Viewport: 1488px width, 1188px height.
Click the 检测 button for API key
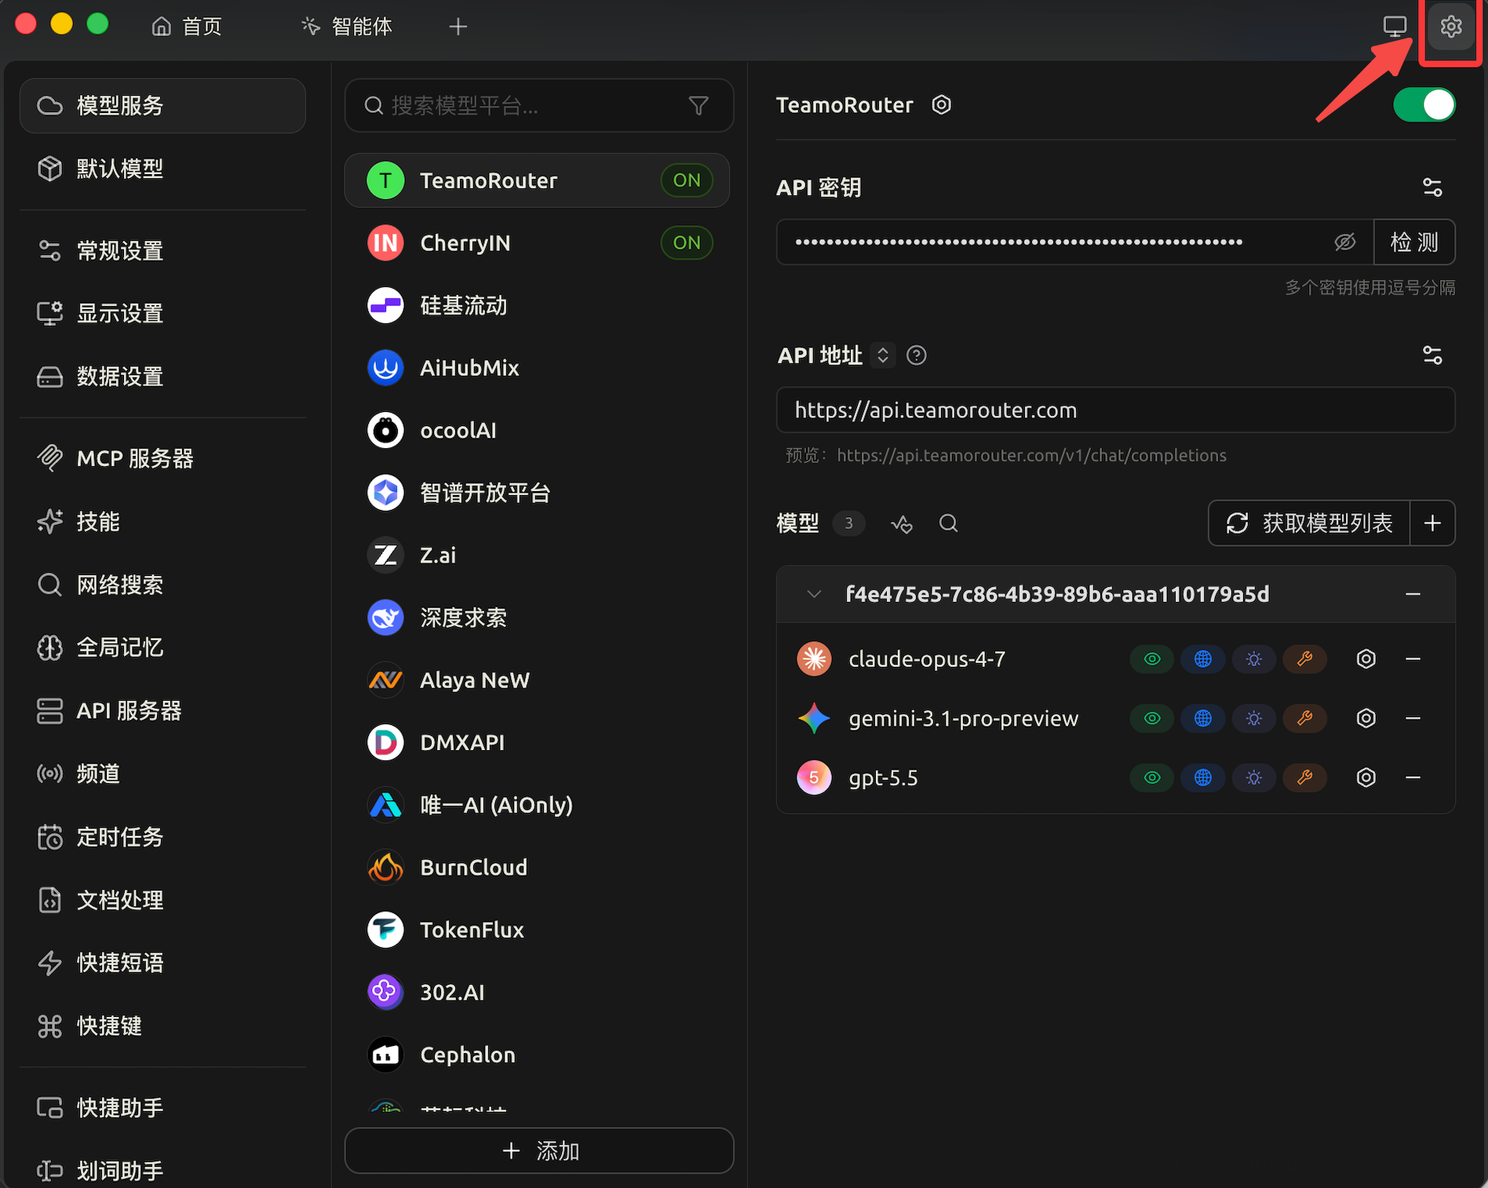pyautogui.click(x=1414, y=242)
